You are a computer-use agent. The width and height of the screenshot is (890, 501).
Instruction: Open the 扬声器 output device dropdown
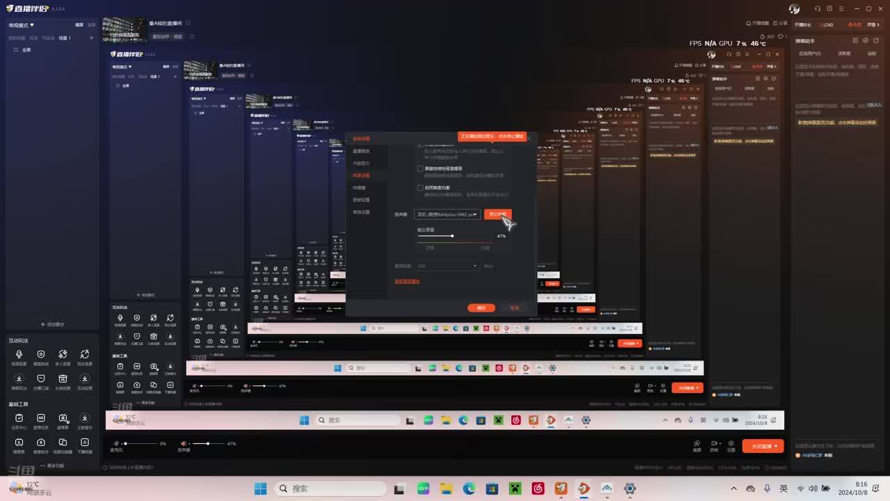tap(447, 214)
